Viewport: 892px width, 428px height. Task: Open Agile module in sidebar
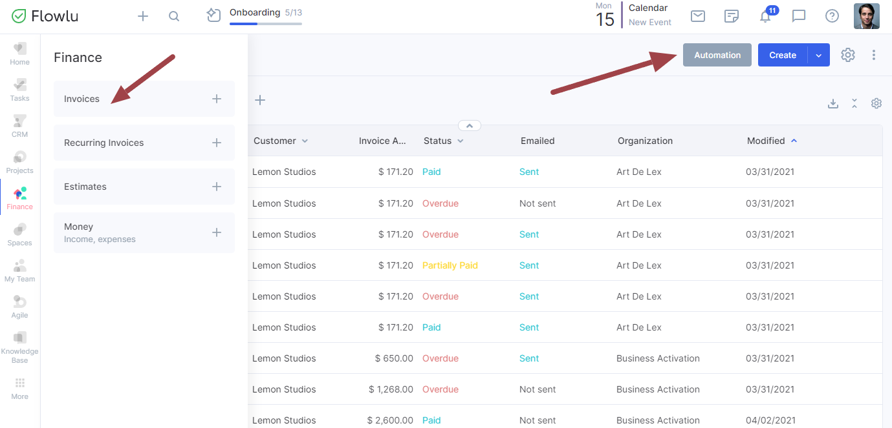(x=20, y=307)
